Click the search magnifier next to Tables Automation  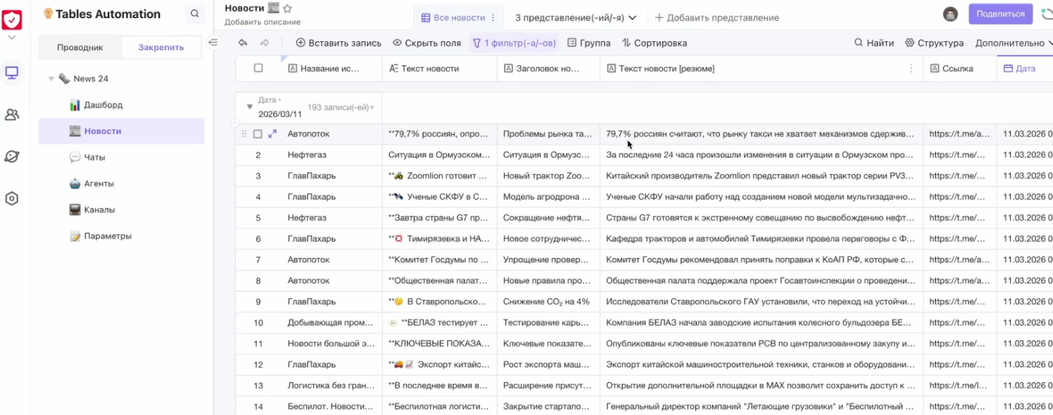pos(195,14)
